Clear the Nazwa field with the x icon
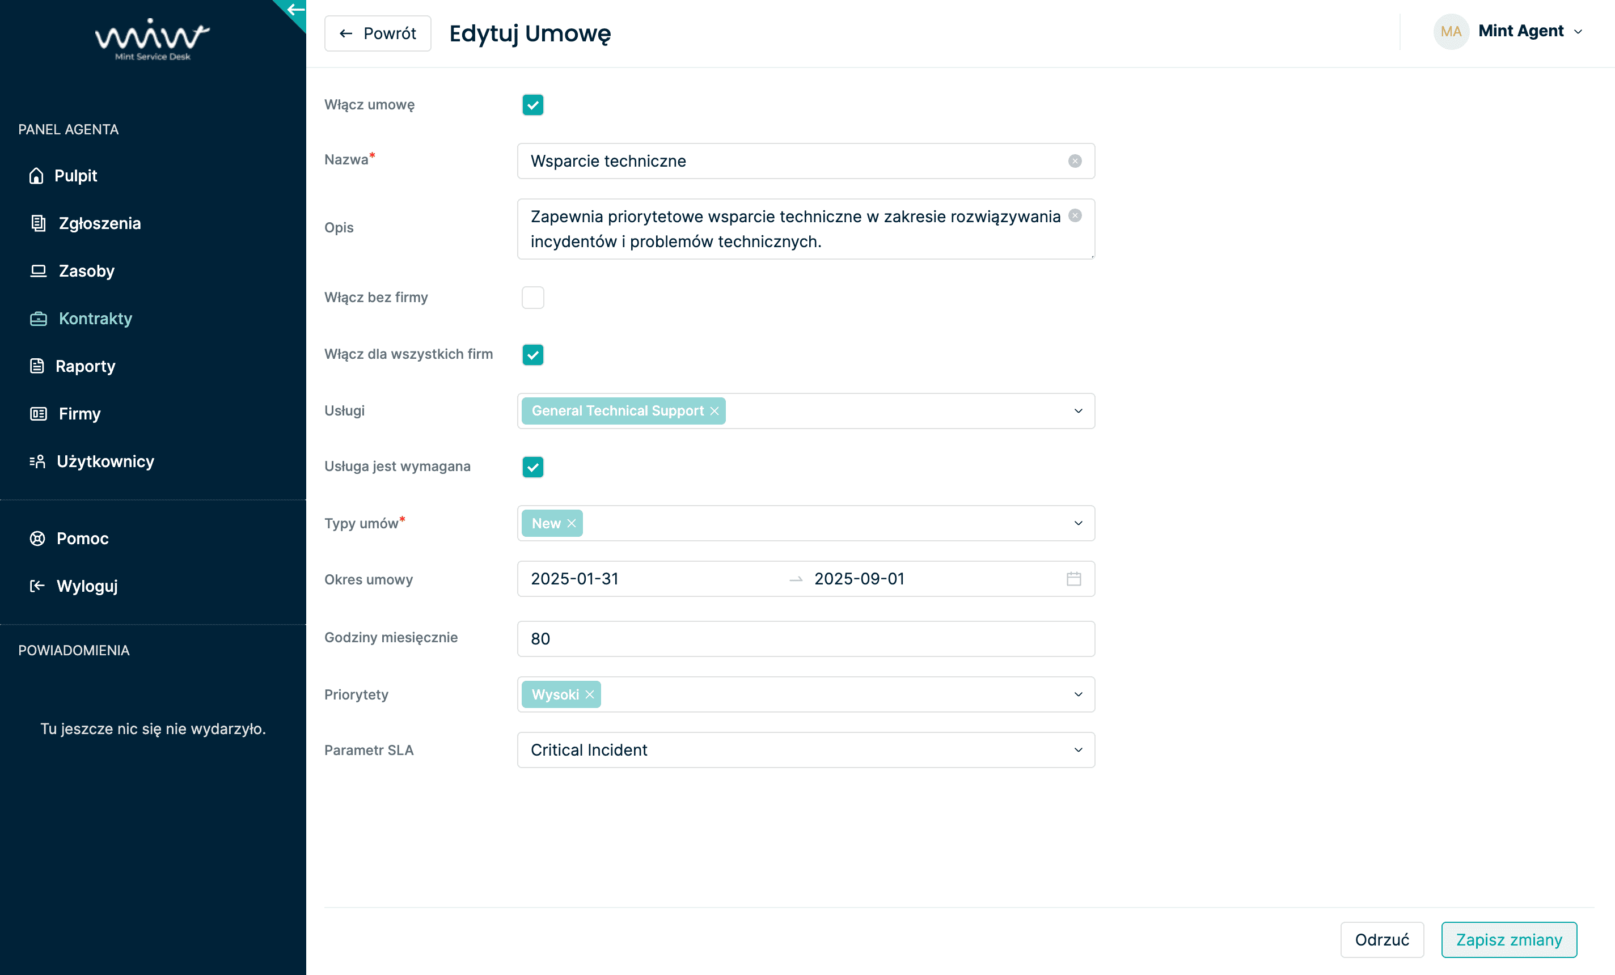The height and width of the screenshot is (975, 1615). pyautogui.click(x=1074, y=161)
